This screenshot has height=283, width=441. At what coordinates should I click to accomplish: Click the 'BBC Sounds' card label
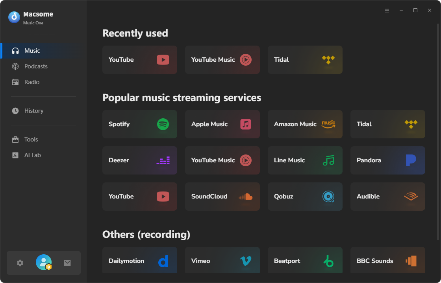(375, 261)
